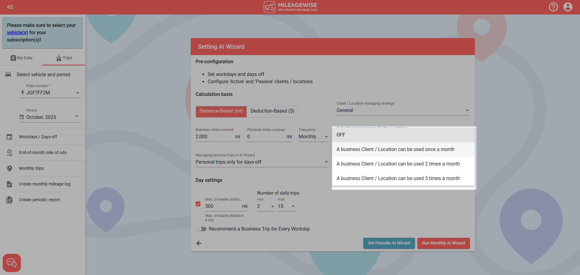This screenshot has width=580, height=275.
Task: Click Run Monthly AI Wizard button
Action: (443, 243)
